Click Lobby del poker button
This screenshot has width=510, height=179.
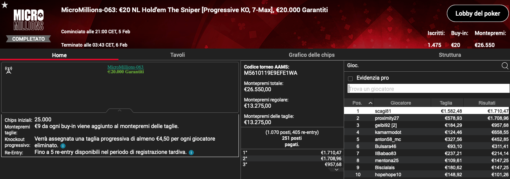(477, 14)
